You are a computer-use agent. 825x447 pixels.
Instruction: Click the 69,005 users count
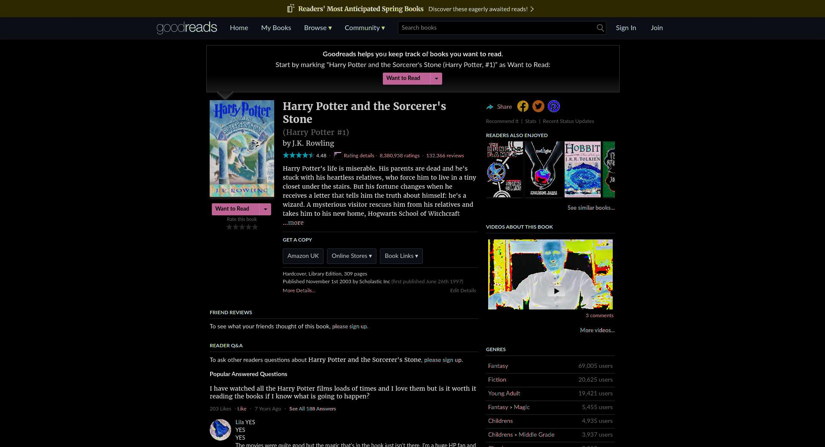(x=596, y=366)
